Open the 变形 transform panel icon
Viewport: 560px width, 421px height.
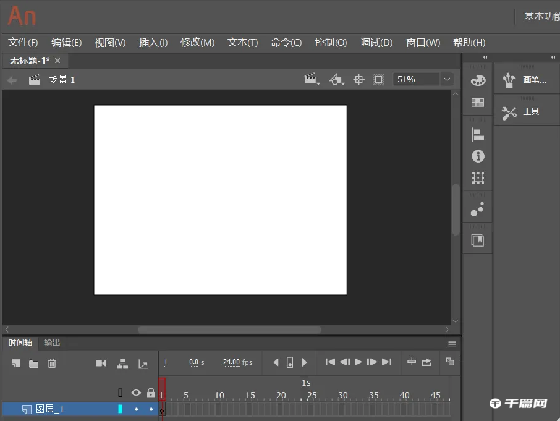tap(477, 177)
